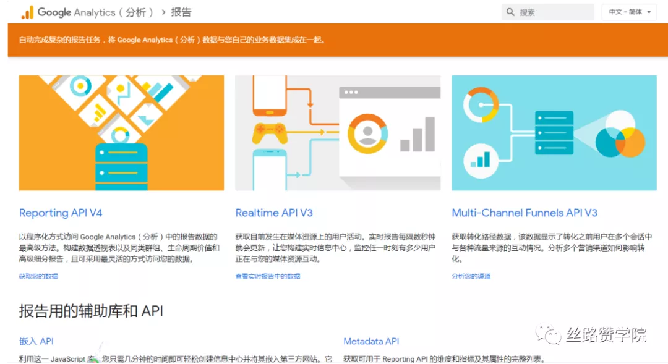Click the search magnifier icon
Image resolution: width=668 pixels, height=364 pixels.
click(510, 12)
